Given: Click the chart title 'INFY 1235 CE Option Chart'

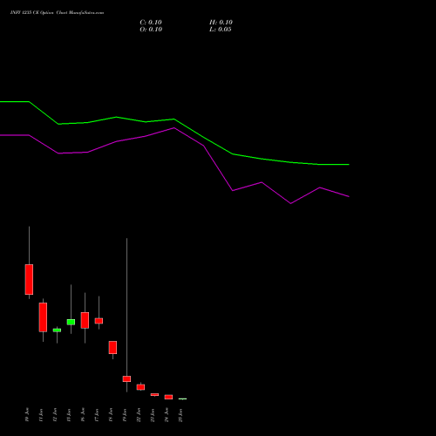Looking at the screenshot, I should (x=39, y=13).
